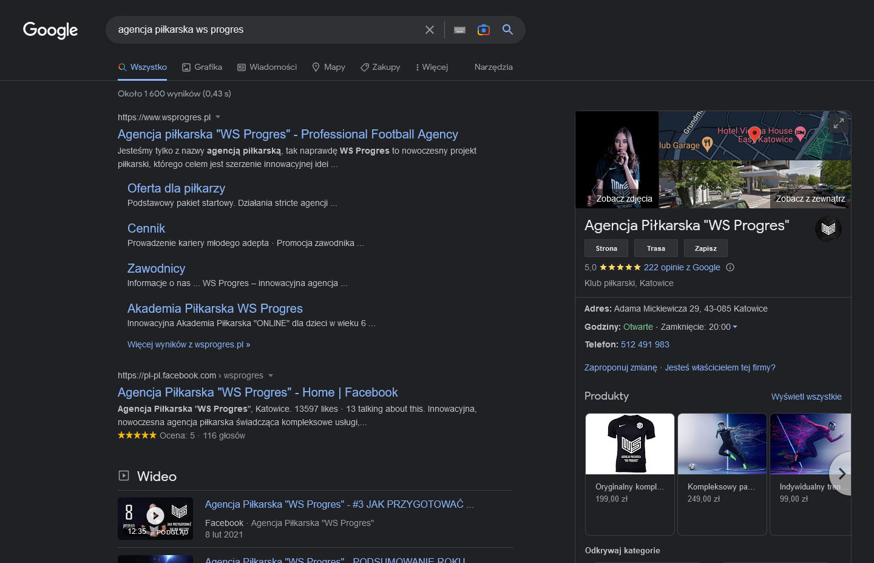
Task: Click the red location pin on the map
Action: coord(754,135)
